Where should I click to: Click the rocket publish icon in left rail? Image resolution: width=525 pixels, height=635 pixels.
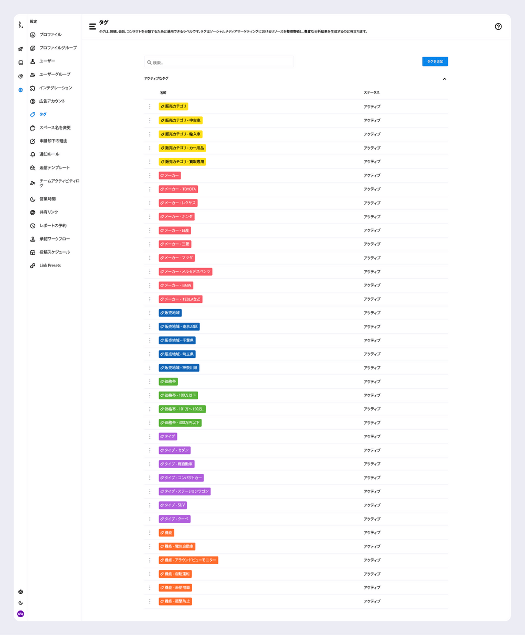[x=20, y=49]
